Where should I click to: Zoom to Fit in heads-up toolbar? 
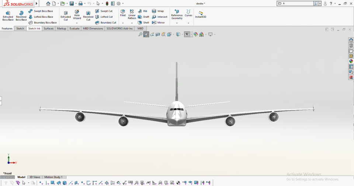pyautogui.click(x=140, y=34)
